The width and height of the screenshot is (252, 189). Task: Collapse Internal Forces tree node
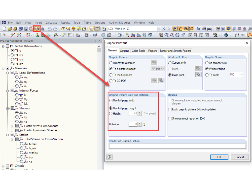coord(7,91)
